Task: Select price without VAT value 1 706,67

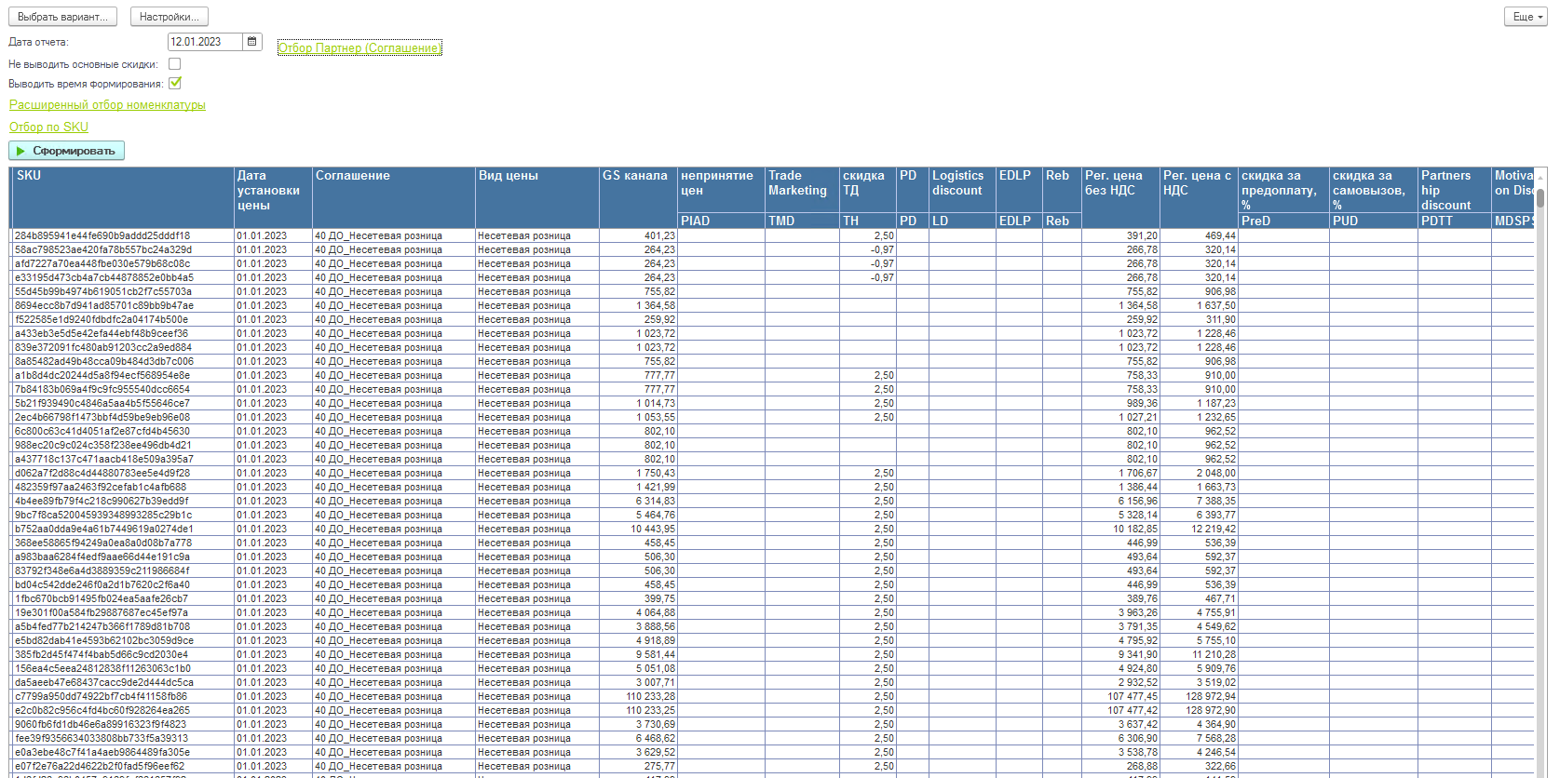Action: point(1120,473)
